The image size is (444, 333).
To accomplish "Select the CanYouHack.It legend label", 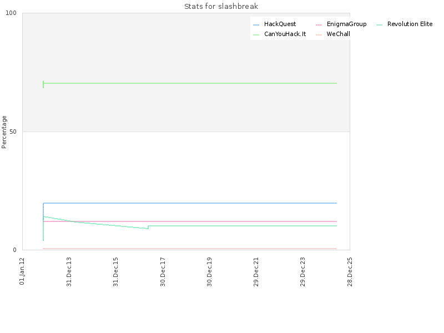I will tap(285, 34).
